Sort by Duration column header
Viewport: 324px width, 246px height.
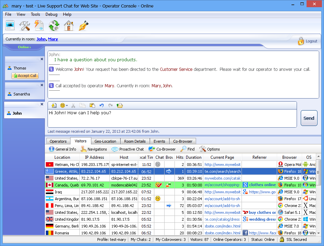[x=194, y=157]
